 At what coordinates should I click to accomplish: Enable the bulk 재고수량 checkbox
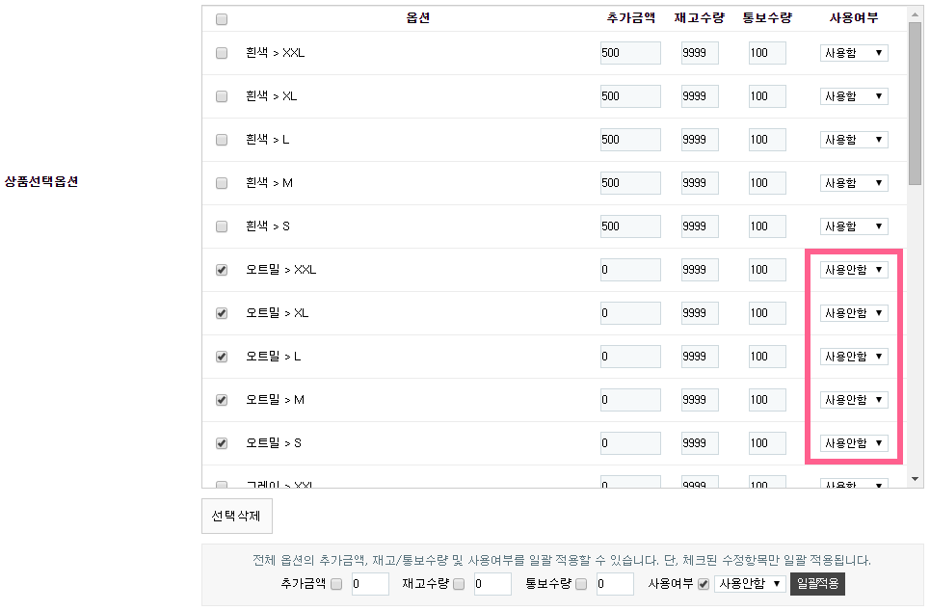point(459,584)
